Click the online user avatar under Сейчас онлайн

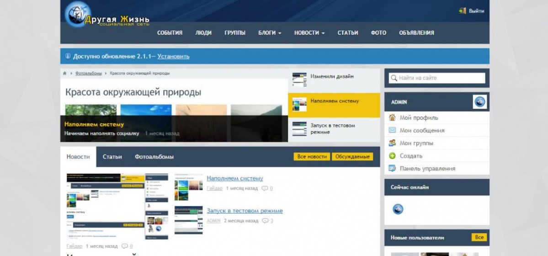coord(398,209)
